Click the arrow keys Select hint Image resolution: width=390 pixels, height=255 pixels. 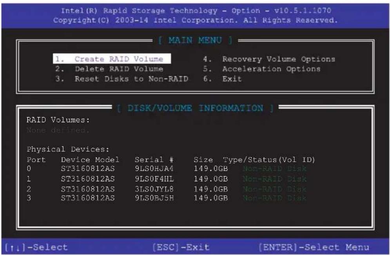pos(36,248)
